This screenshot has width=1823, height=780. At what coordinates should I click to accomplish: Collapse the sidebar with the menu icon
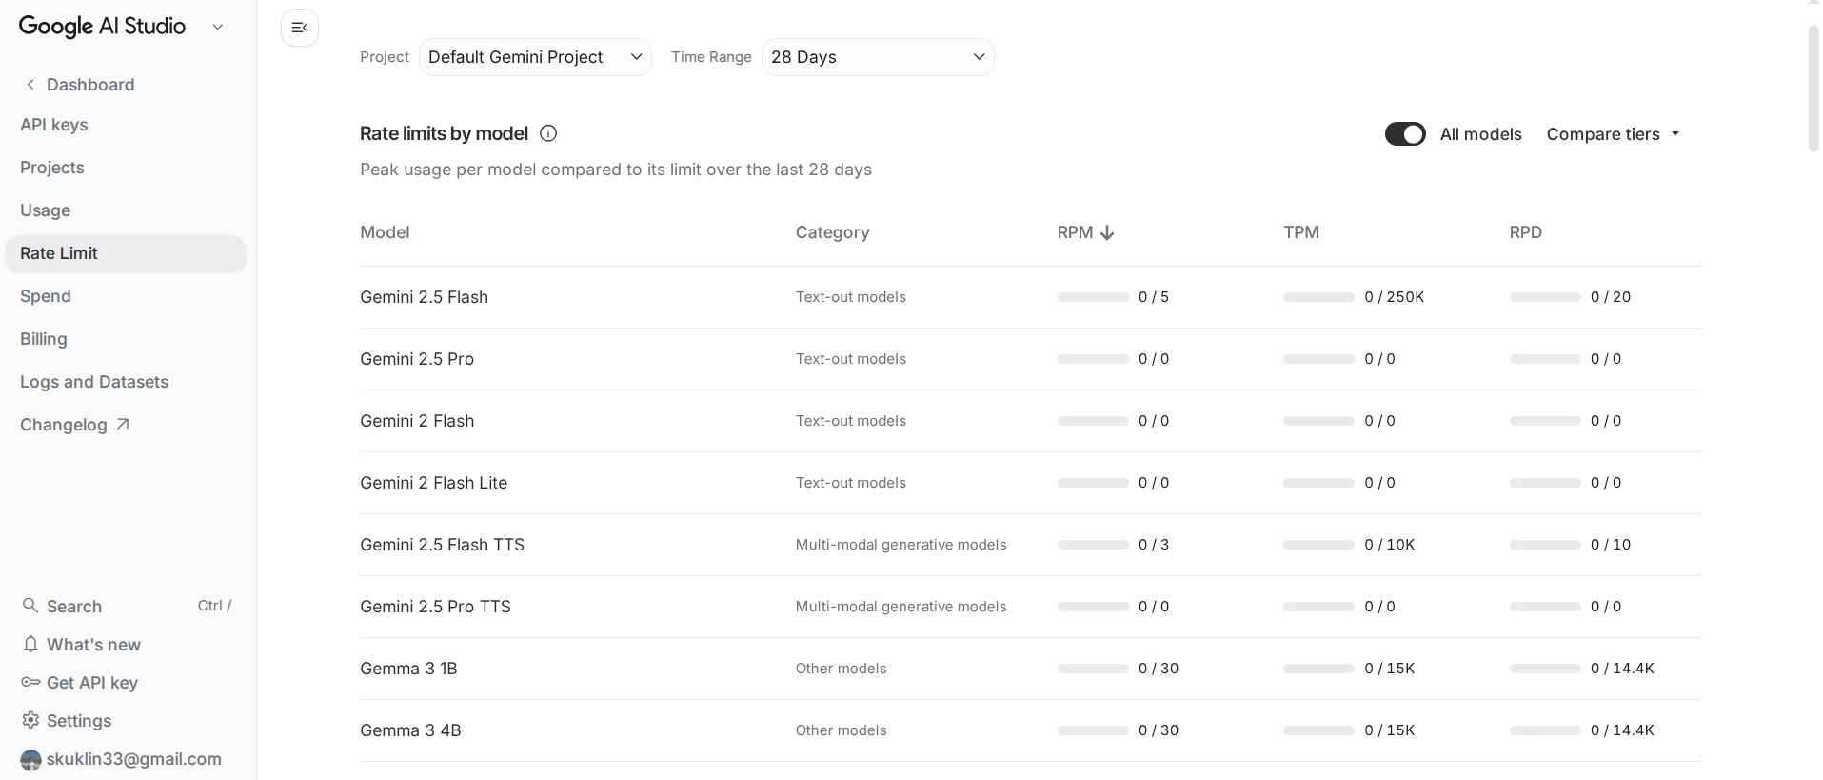coord(300,28)
